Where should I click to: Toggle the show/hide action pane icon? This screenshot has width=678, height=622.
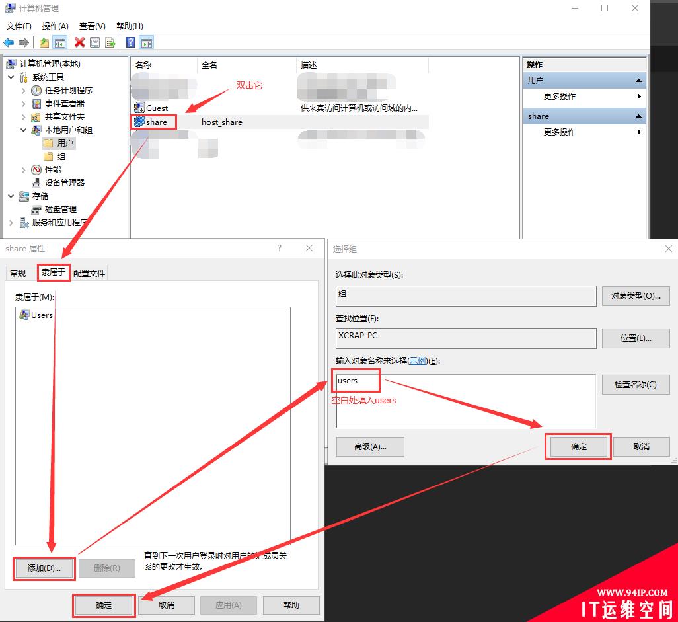[x=147, y=42]
